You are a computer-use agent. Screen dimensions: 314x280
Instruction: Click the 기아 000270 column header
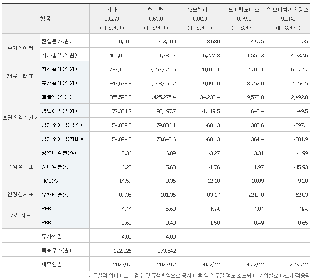pos(112,19)
